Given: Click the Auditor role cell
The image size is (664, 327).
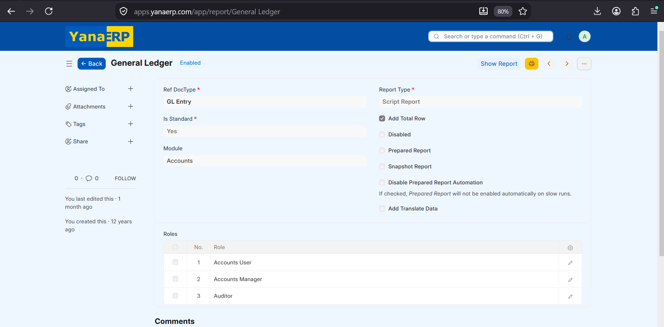Looking at the screenshot, I should (384, 296).
